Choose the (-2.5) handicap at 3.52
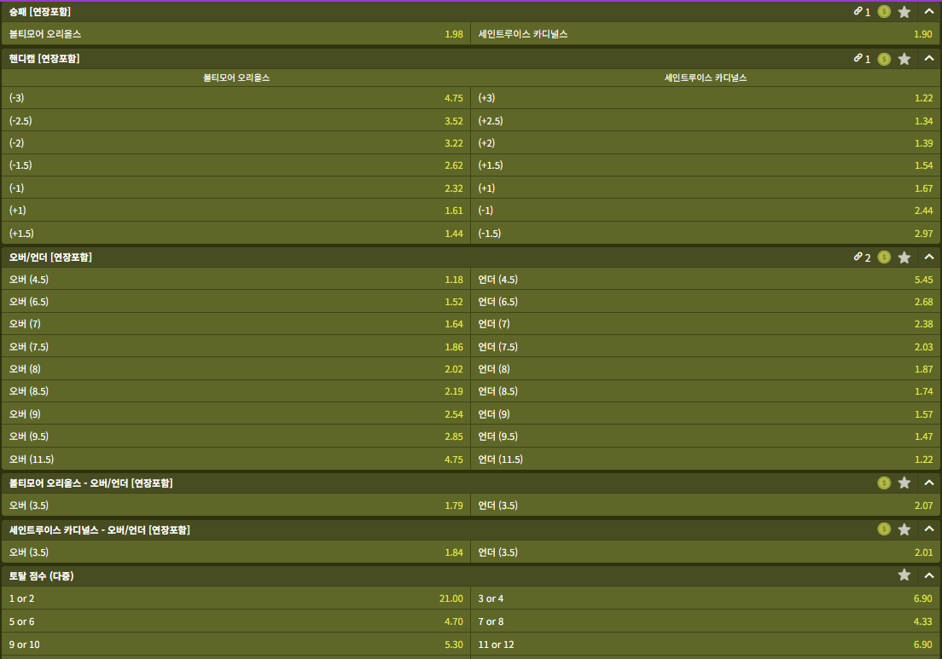The width and height of the screenshot is (942, 659). [x=236, y=121]
